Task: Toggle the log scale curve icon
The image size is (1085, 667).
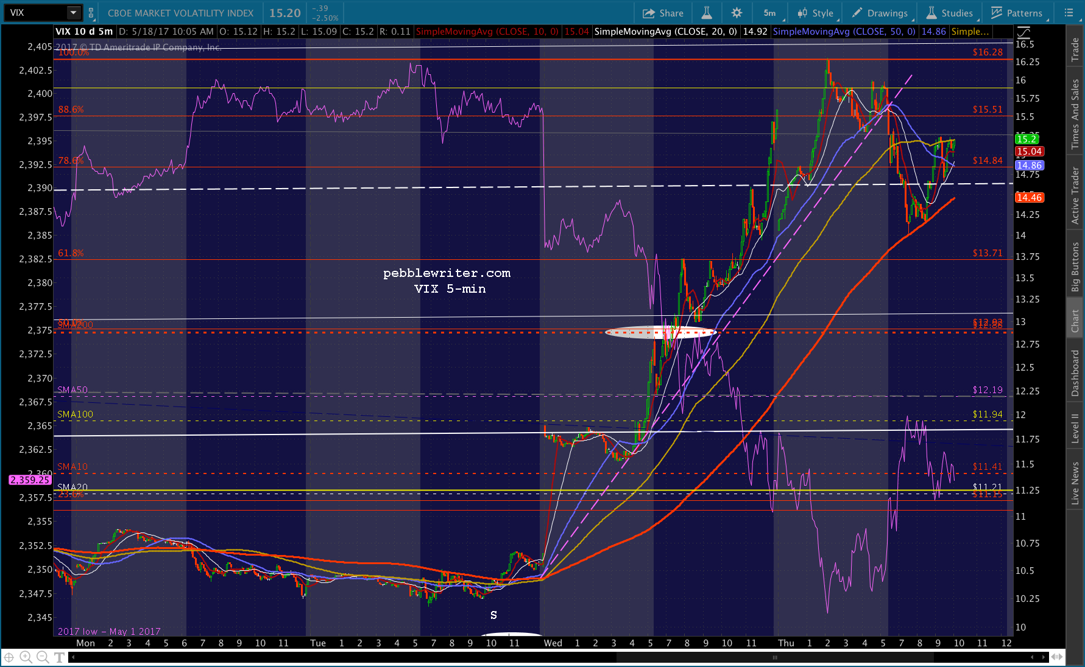Action: click(1023, 32)
